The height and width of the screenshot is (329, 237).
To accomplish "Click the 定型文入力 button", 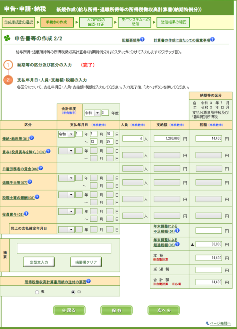I will [39, 262].
